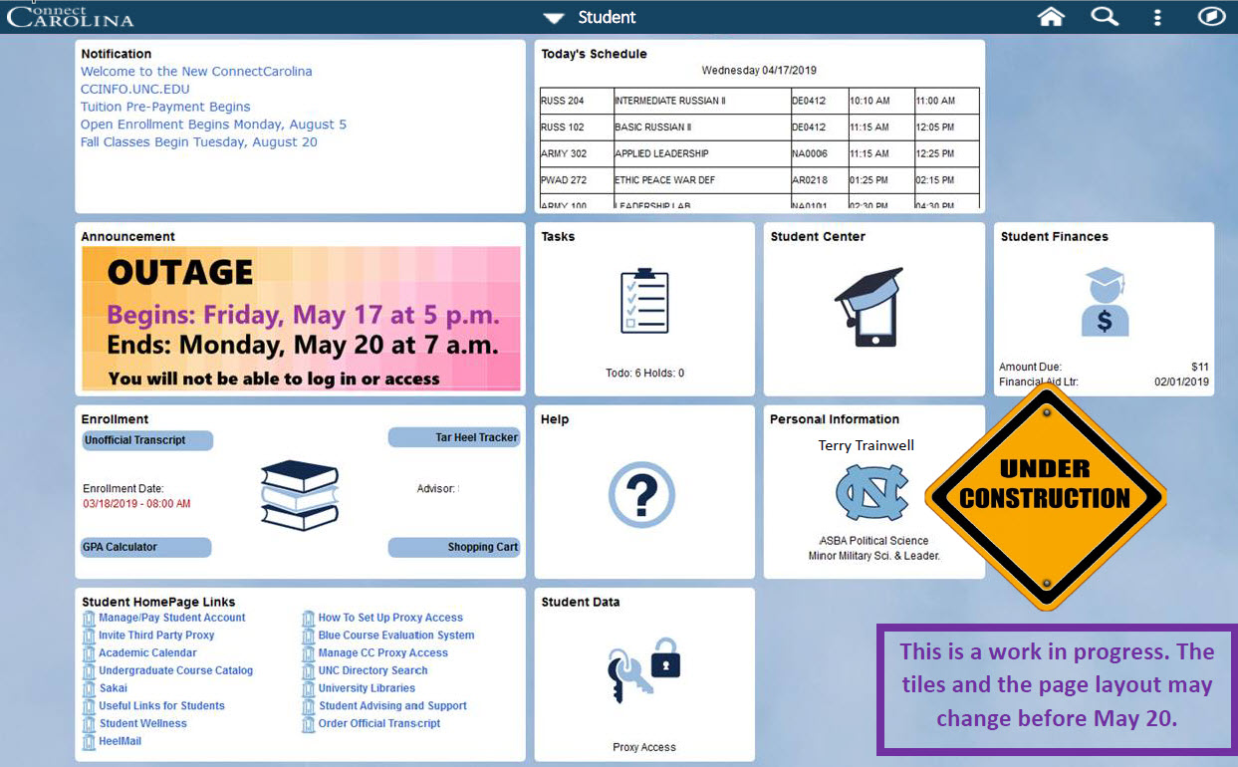This screenshot has width=1238, height=767.
Task: Open Useful Links for Students
Action: click(x=161, y=706)
